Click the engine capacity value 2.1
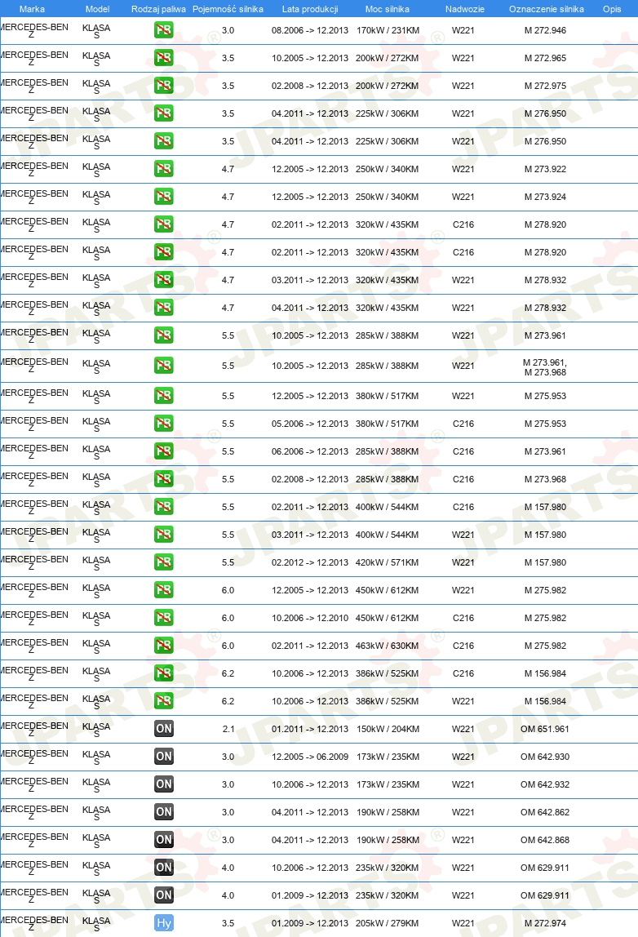The image size is (638, 937). [x=228, y=729]
